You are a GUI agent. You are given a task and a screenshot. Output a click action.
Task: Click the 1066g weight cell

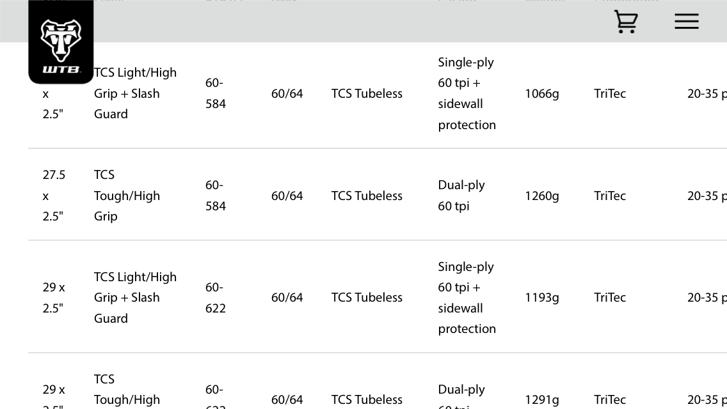click(x=541, y=93)
